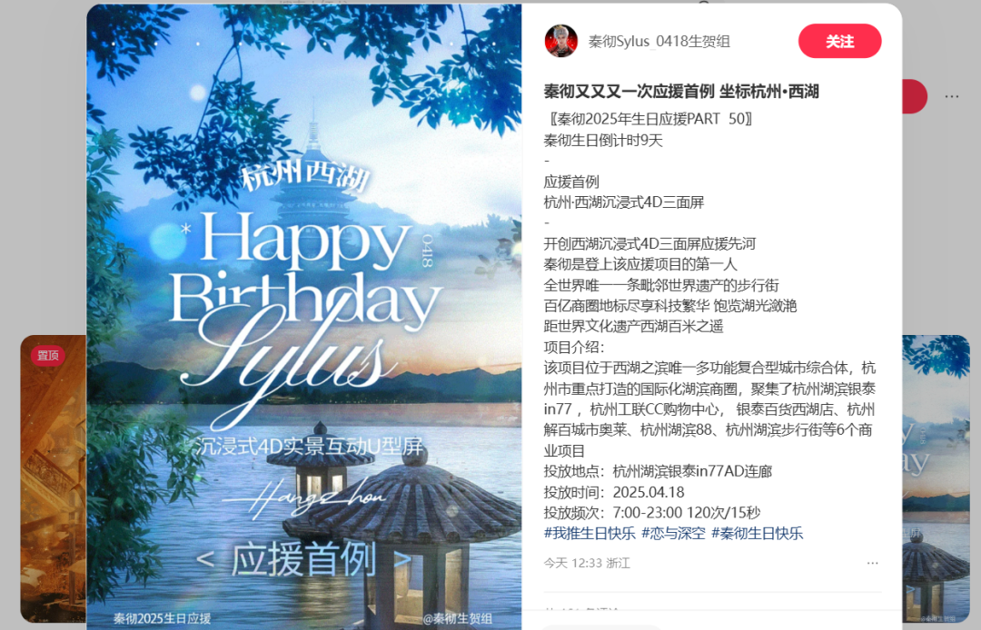Click the partly hidden red button behind the post
Screen dimensions: 981x630
[914, 96]
